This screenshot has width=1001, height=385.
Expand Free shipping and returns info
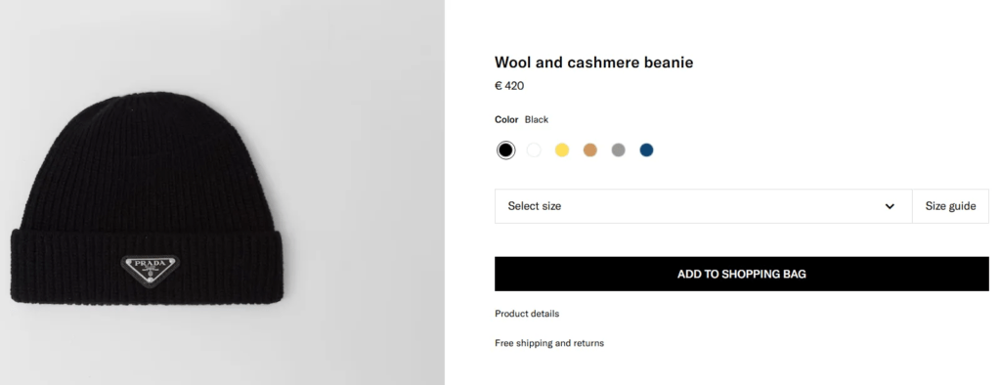pos(549,343)
